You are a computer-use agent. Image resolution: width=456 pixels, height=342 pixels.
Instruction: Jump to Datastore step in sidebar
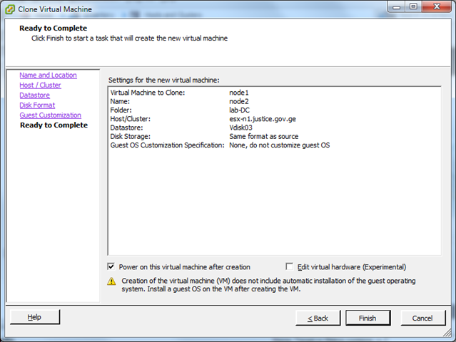pyautogui.click(x=34, y=95)
